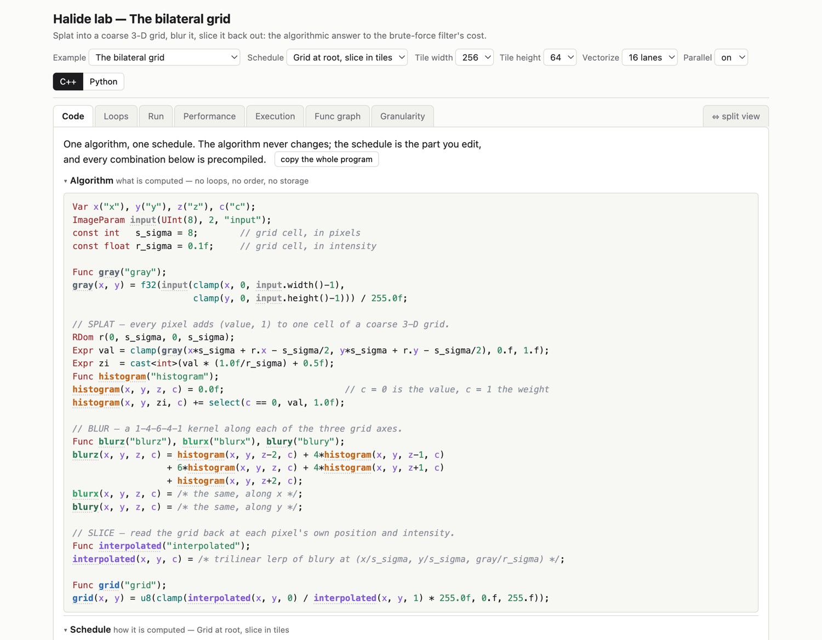
Task: Change the Tile width dropdown value
Action: 475,57
